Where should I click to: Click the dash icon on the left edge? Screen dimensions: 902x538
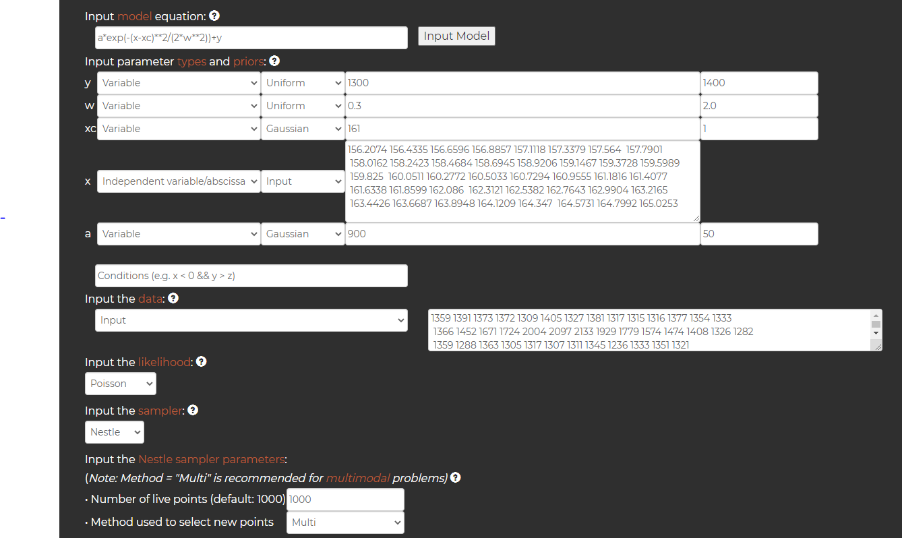pos(3,218)
